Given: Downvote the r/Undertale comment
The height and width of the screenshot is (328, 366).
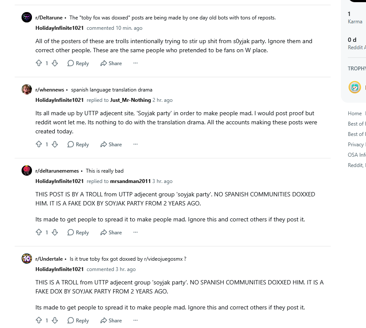Looking at the screenshot, I should coord(55,320).
